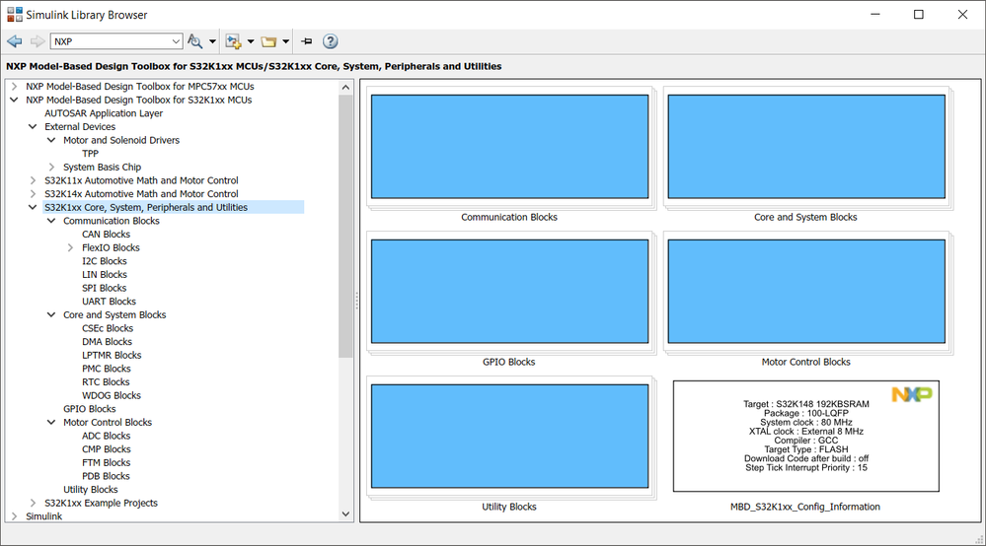Select AUTOSAR Application Layer in tree

tap(103, 113)
